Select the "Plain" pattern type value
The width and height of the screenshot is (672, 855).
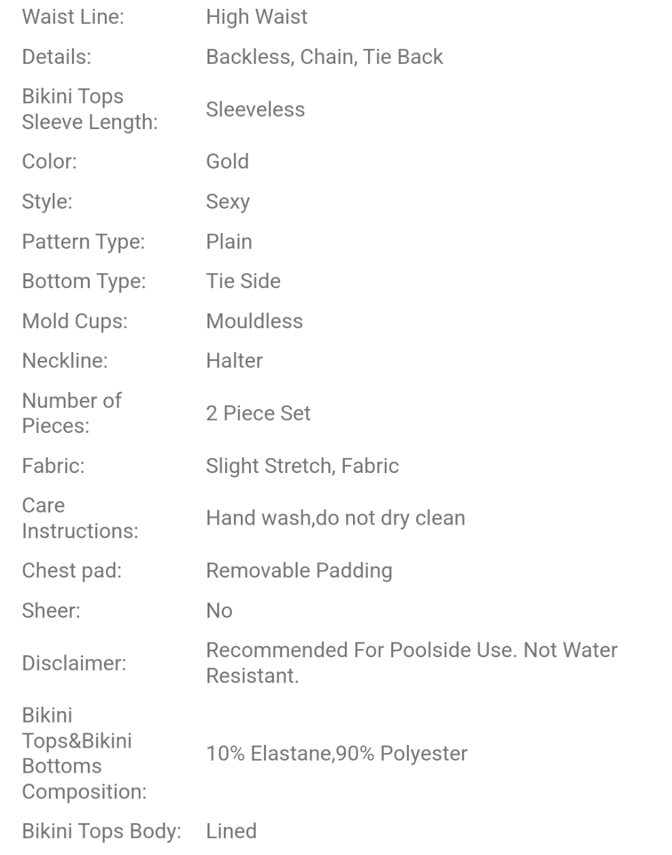coord(229,242)
